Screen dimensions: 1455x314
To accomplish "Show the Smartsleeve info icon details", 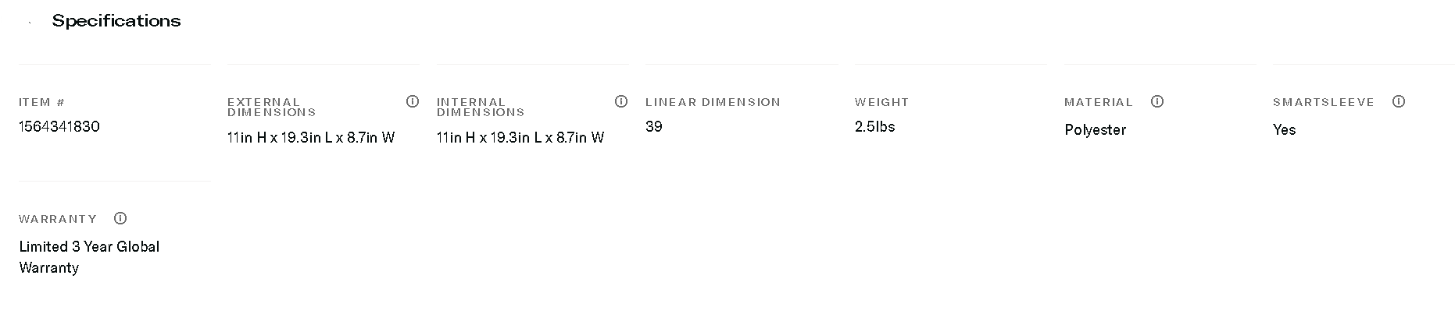I will [1399, 101].
